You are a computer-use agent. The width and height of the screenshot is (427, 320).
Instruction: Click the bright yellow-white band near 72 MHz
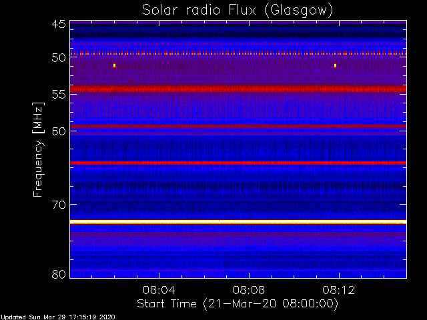[238, 222]
